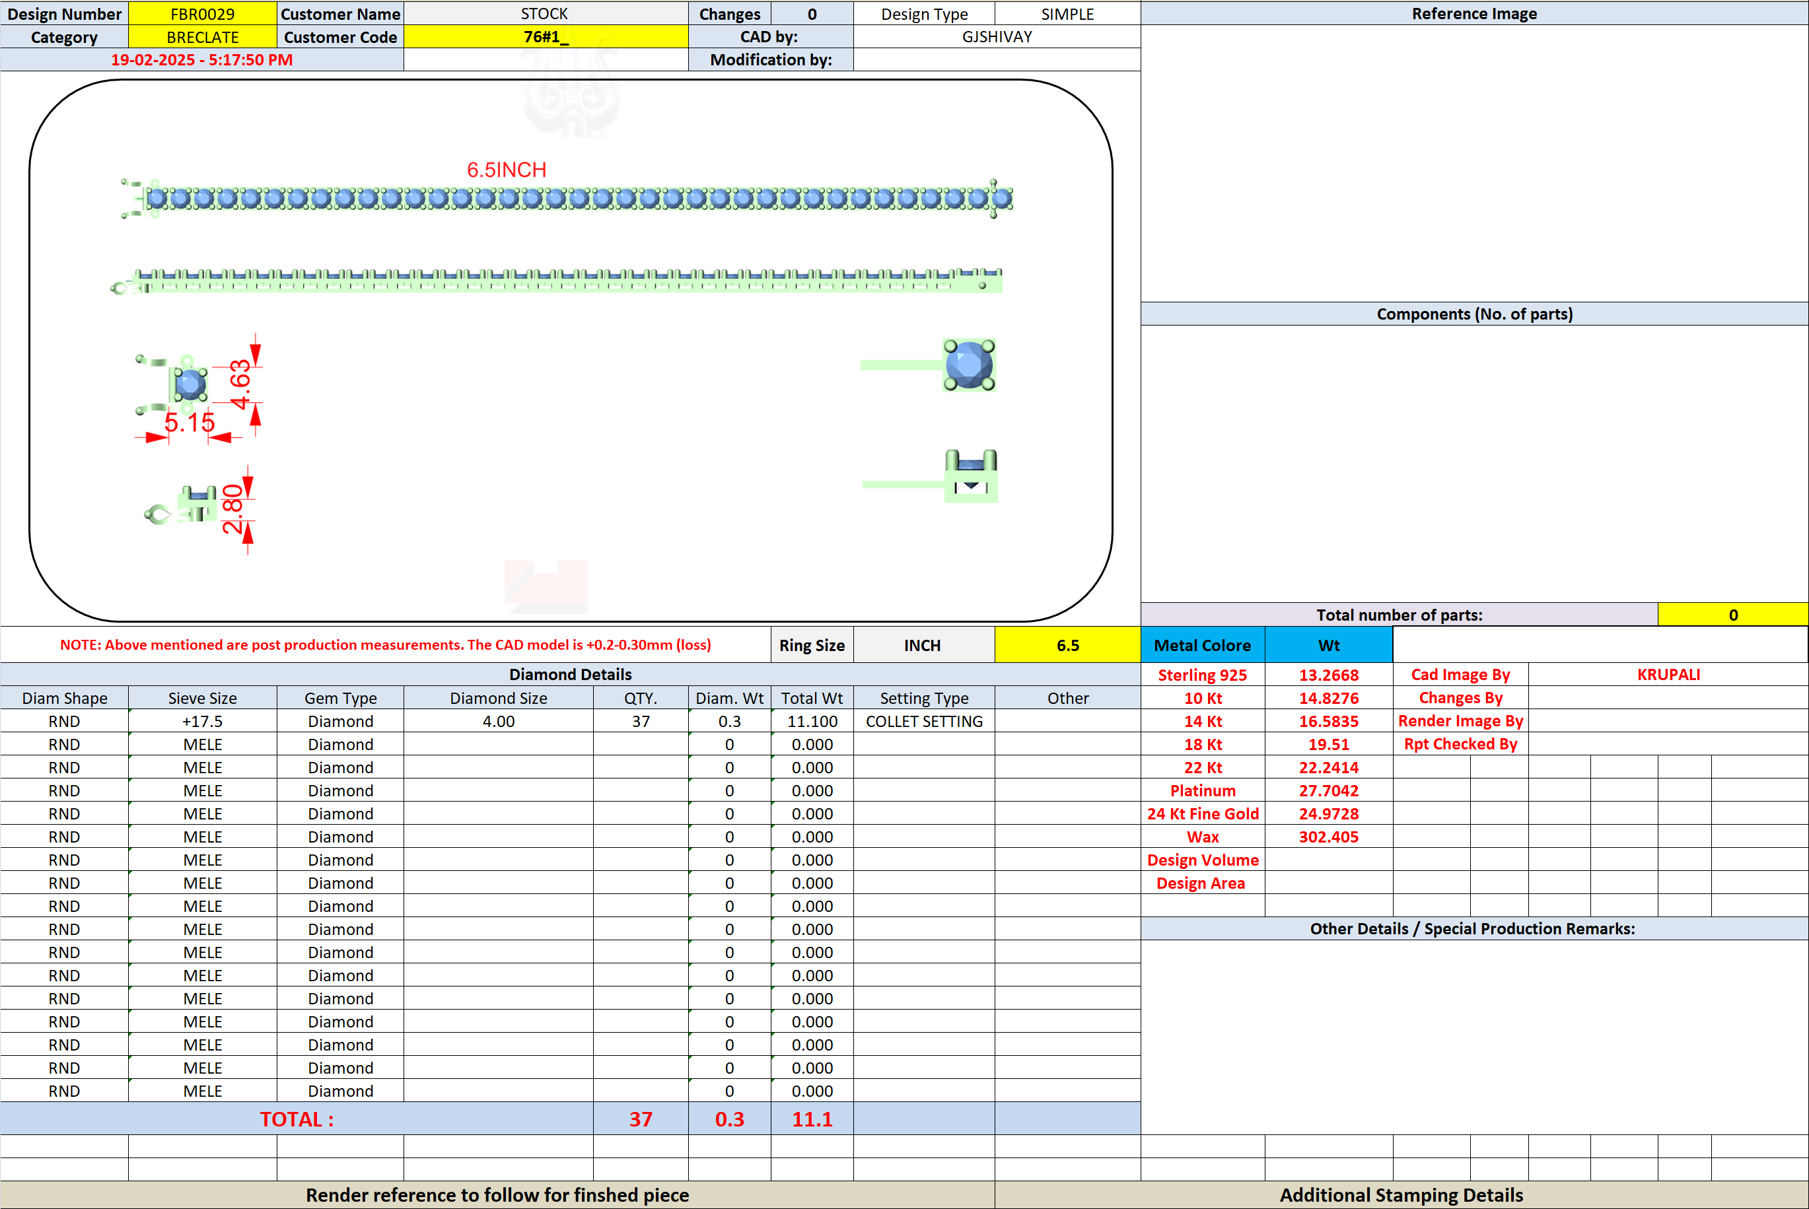Click the Diamond Details section header

point(570,675)
